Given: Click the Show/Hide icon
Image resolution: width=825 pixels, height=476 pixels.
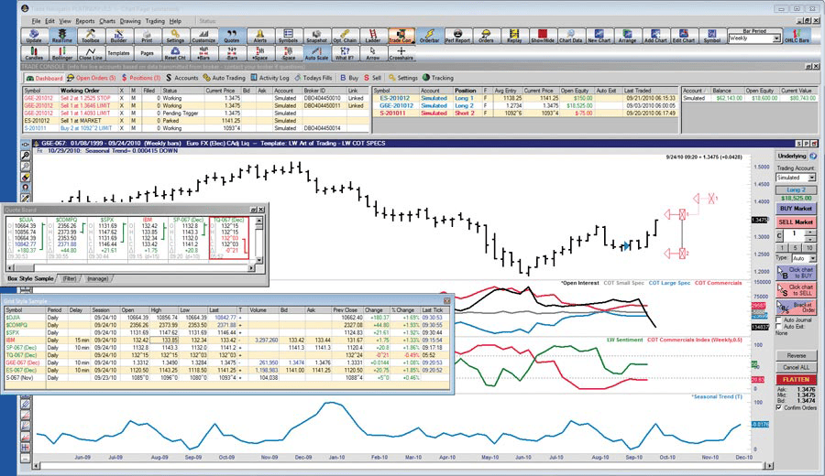Looking at the screenshot, I should tap(543, 36).
